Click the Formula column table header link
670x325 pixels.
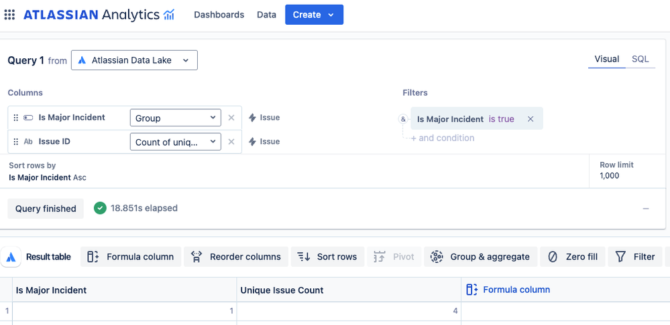coord(508,290)
